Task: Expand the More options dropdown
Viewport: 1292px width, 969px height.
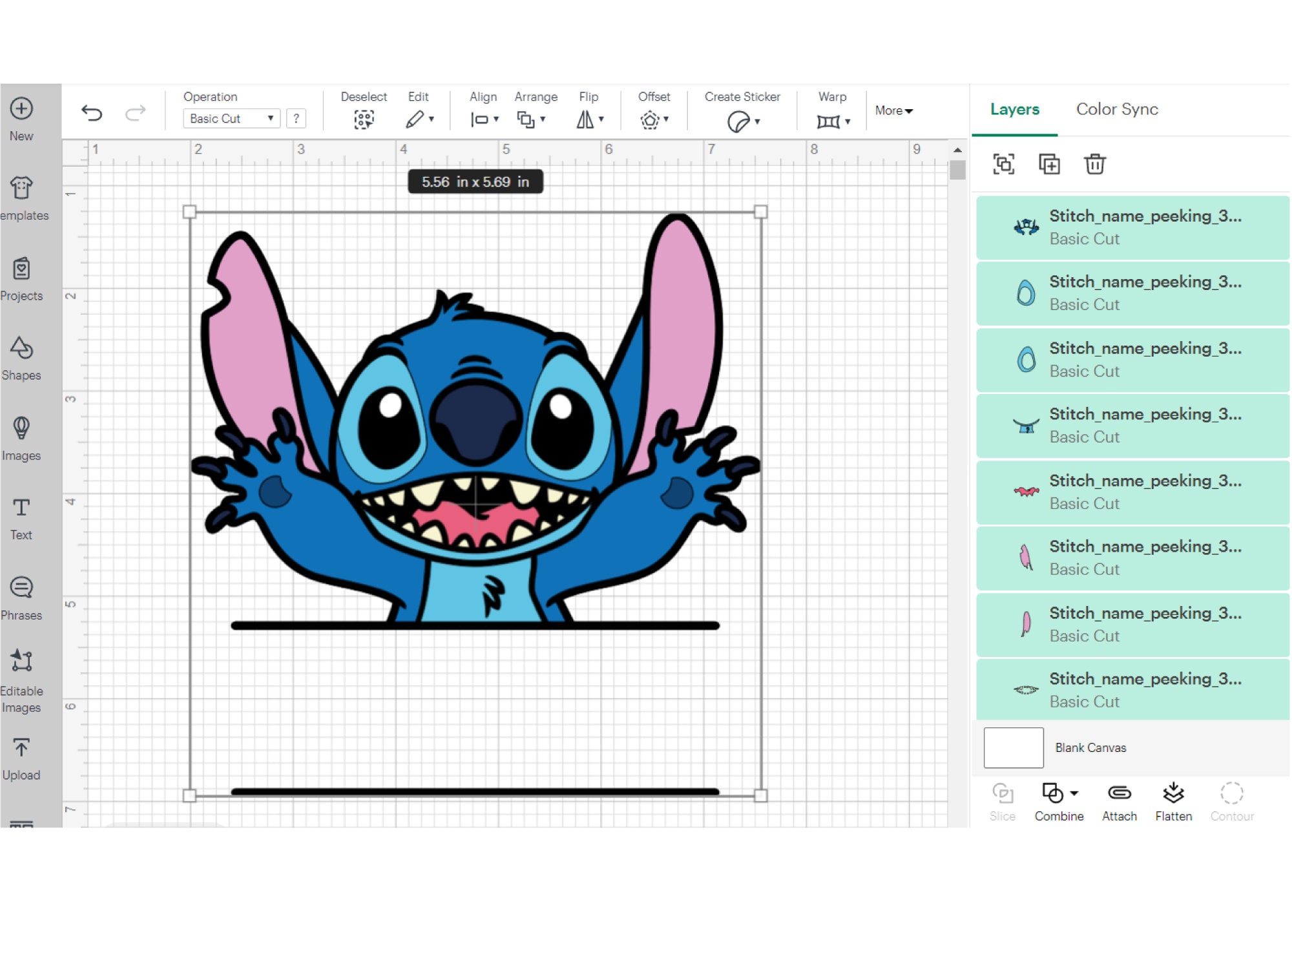Action: coord(893,110)
